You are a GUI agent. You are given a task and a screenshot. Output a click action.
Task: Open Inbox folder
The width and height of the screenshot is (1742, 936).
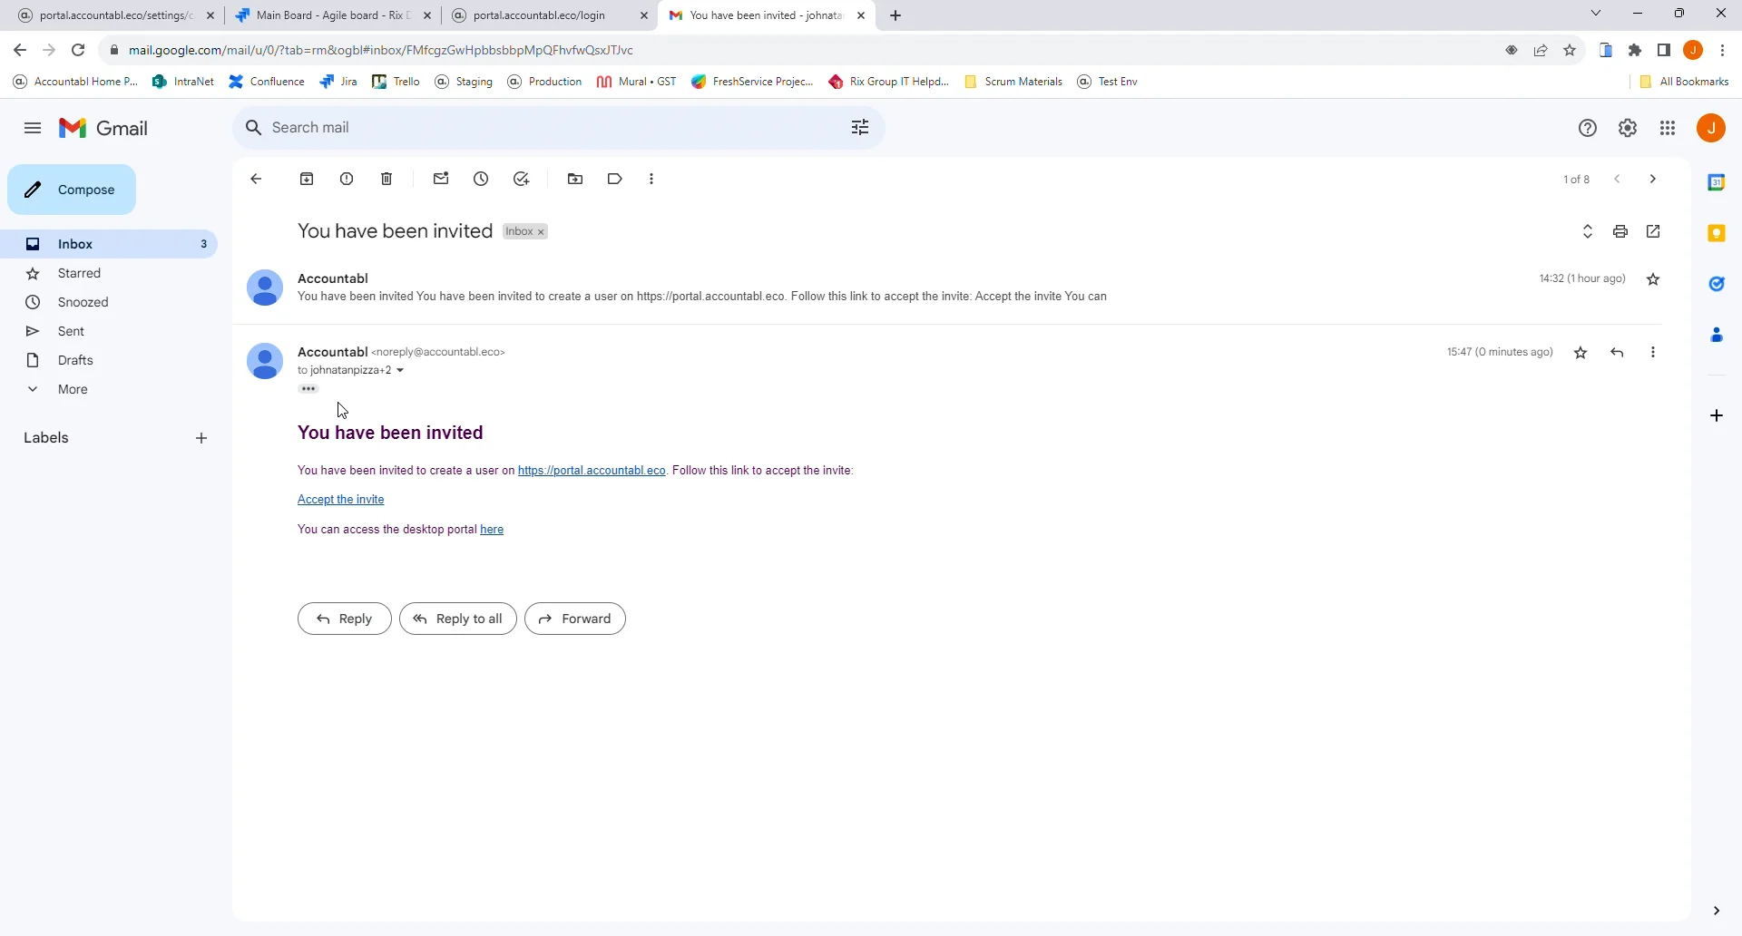[x=109, y=244]
